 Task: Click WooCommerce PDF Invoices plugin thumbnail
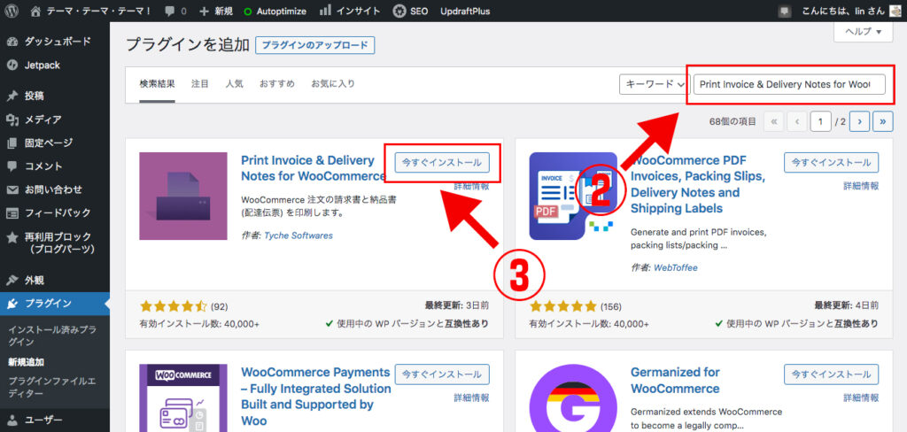tap(573, 196)
